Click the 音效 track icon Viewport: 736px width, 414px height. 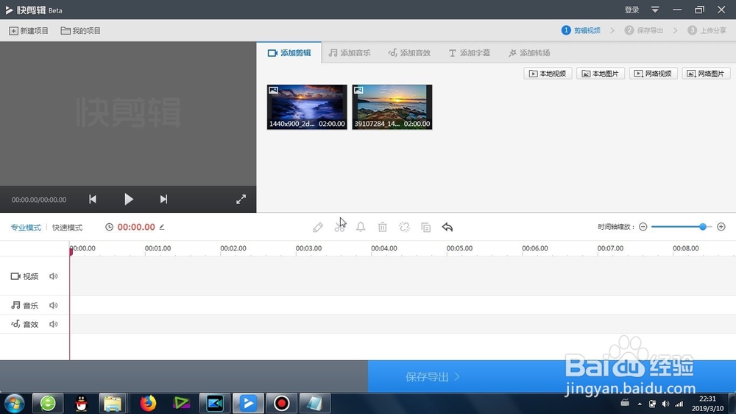(x=15, y=324)
